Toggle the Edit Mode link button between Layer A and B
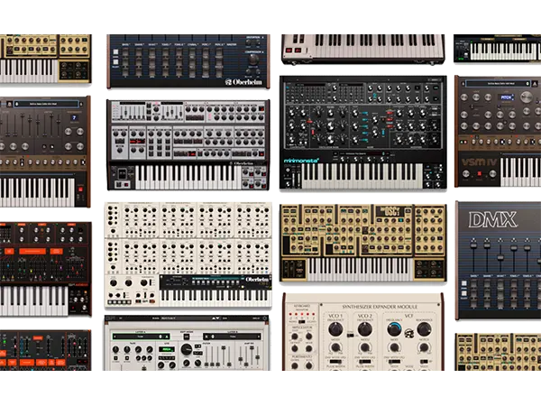This screenshot has width=541, height=406. click(x=187, y=337)
